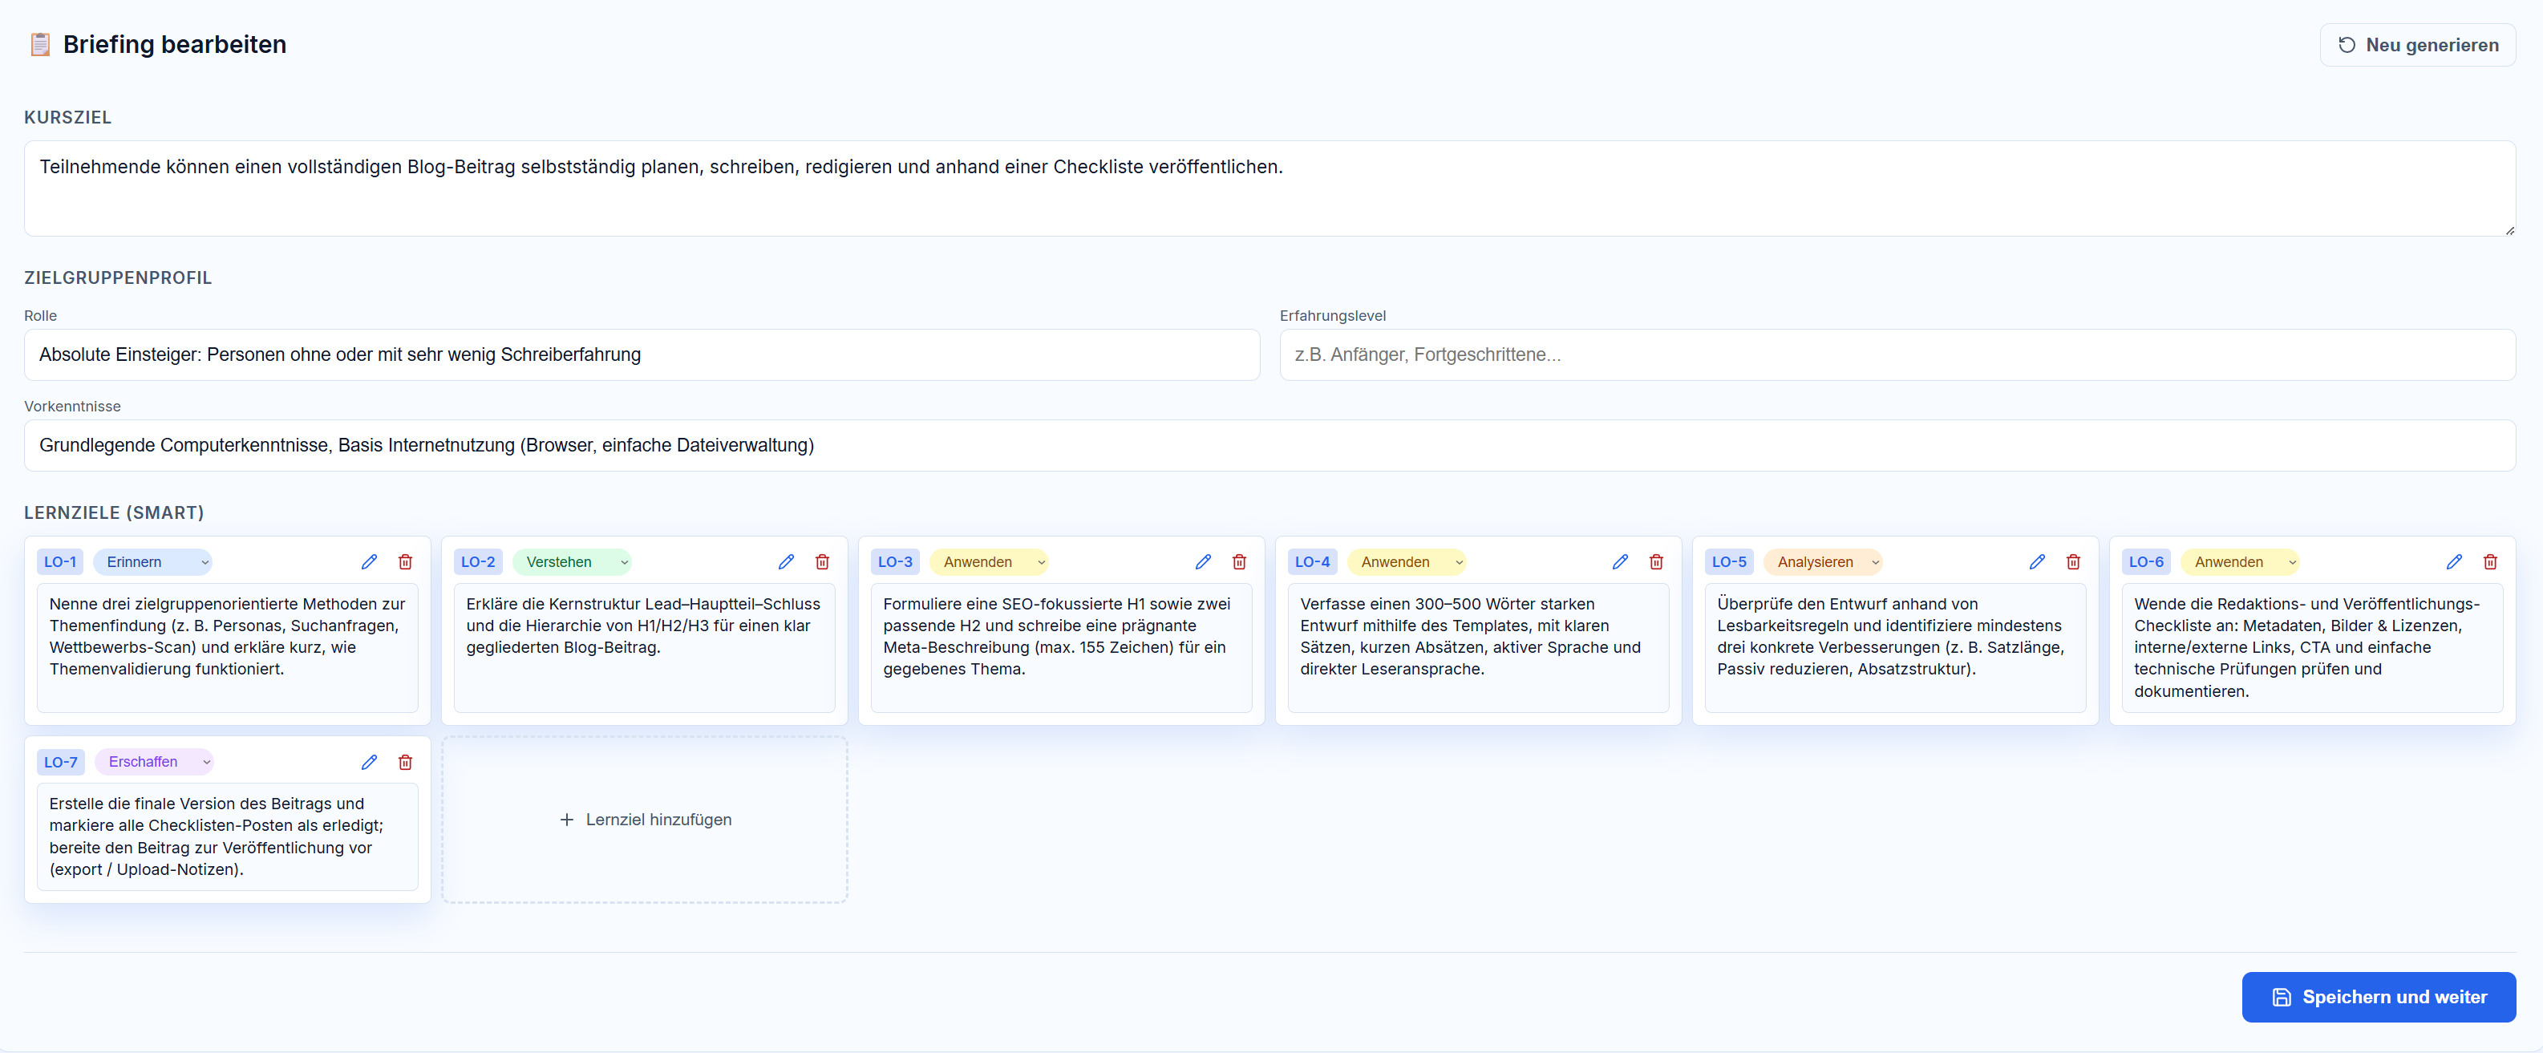Viewport: 2543px width, 1053px height.
Task: Open the Erinnern Bloom-level dropdown on LO-1
Action: point(153,561)
